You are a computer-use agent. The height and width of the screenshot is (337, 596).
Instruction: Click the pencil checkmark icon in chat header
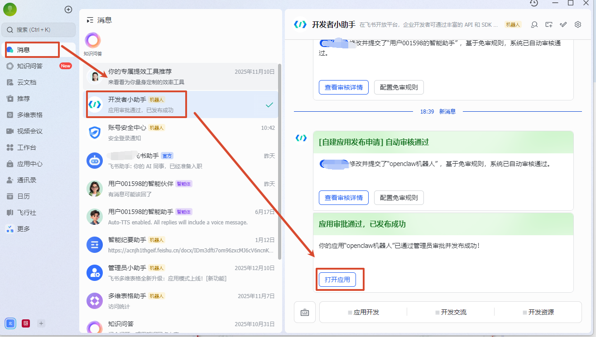click(x=563, y=24)
